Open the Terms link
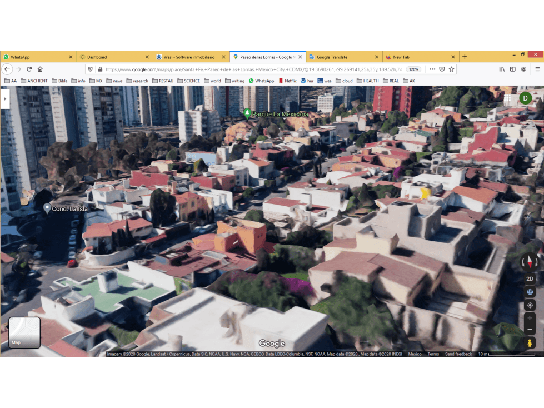The image size is (544, 408). point(433,354)
